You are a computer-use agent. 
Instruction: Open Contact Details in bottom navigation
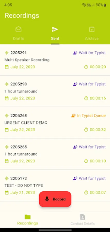(82, 220)
